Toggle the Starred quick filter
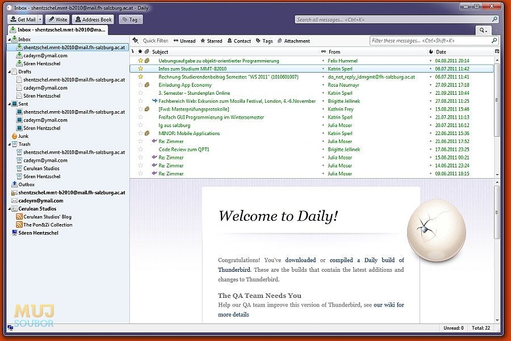This screenshot has width=511, height=341. (x=211, y=41)
